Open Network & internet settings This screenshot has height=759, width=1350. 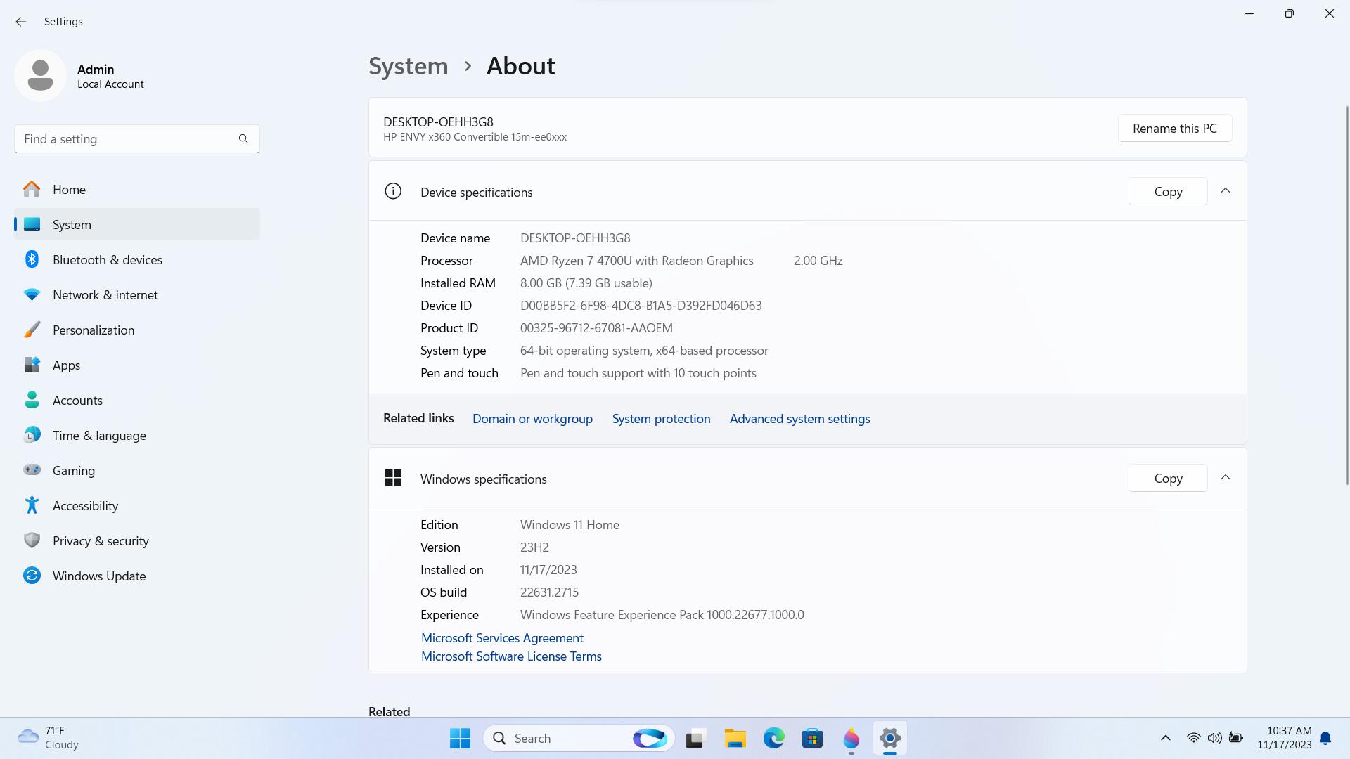point(137,294)
